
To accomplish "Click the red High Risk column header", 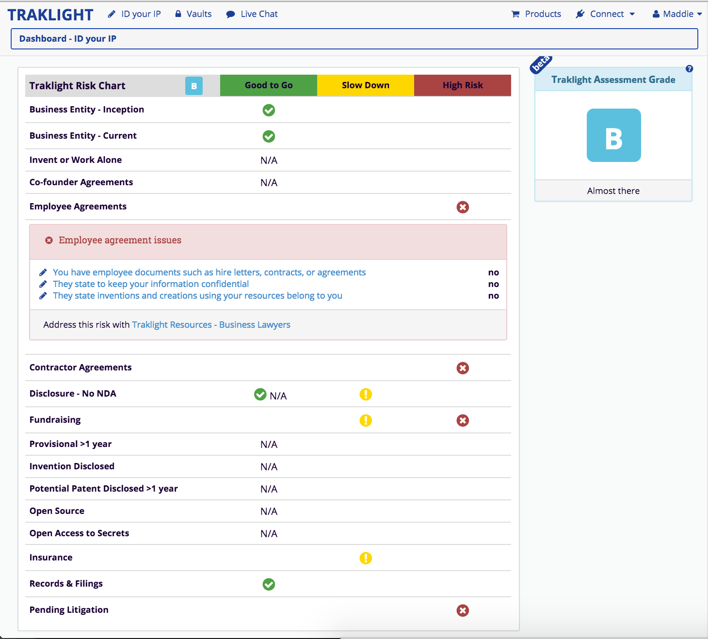I will 463,85.
